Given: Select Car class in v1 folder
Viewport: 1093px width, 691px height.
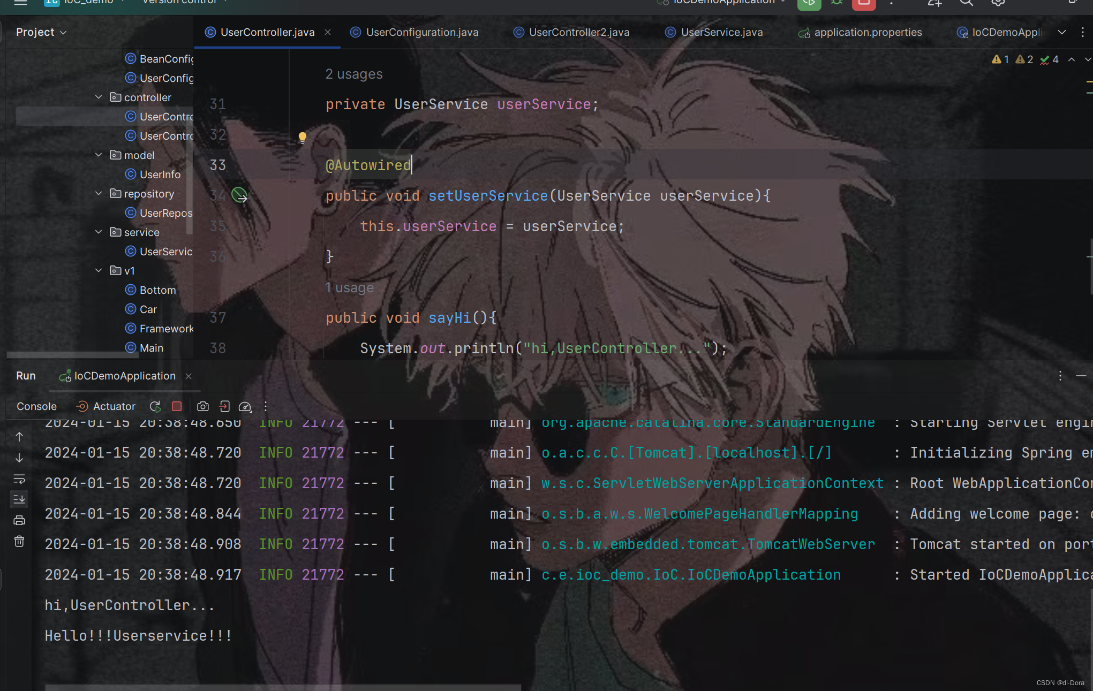Looking at the screenshot, I should [x=141, y=309].
